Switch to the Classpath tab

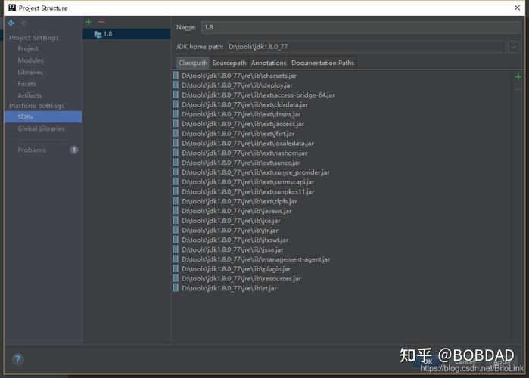[x=193, y=63]
